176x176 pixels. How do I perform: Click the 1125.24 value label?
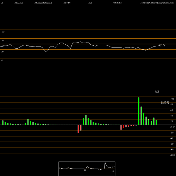click(165, 102)
